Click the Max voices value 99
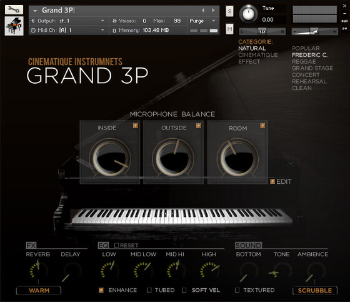Image resolution: width=350 pixels, height=302 pixels. [177, 21]
